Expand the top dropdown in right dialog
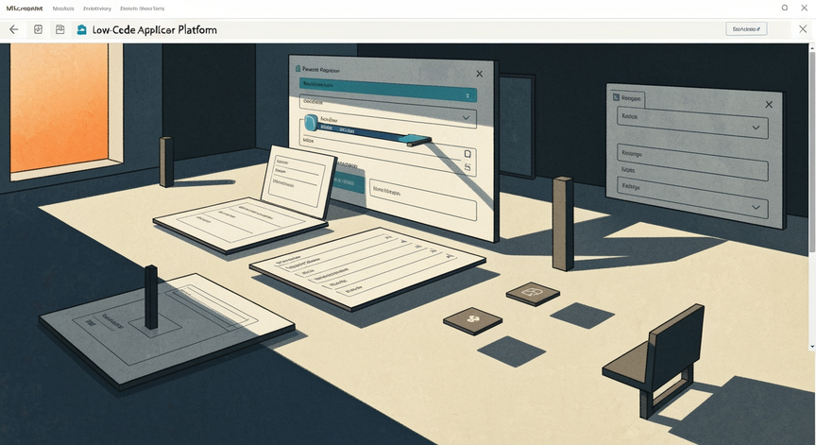The width and height of the screenshot is (816, 445). click(756, 128)
